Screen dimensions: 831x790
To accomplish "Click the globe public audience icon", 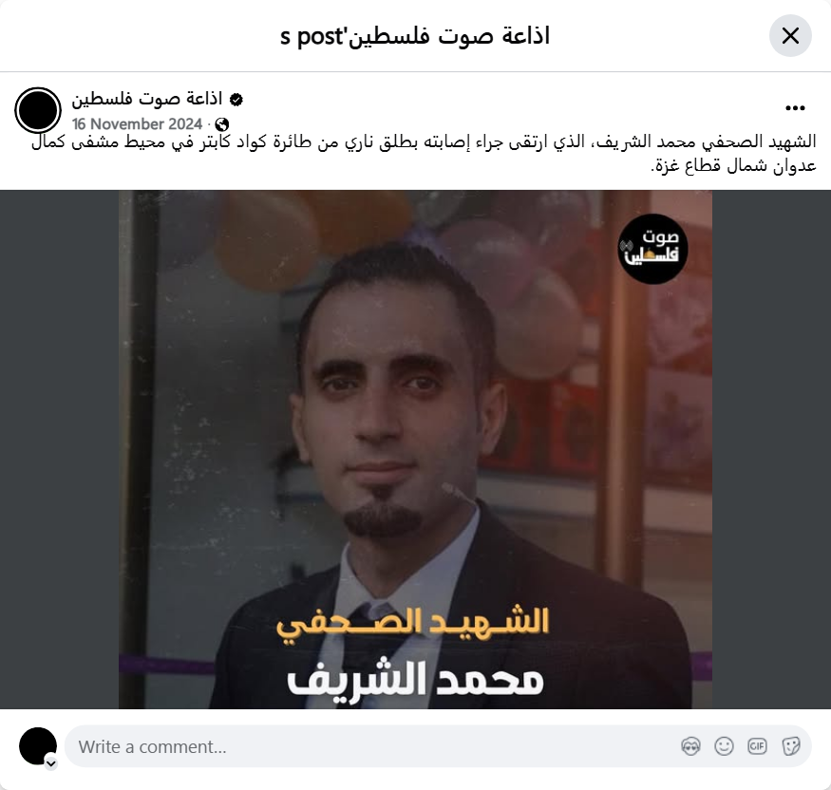I will [x=222, y=124].
